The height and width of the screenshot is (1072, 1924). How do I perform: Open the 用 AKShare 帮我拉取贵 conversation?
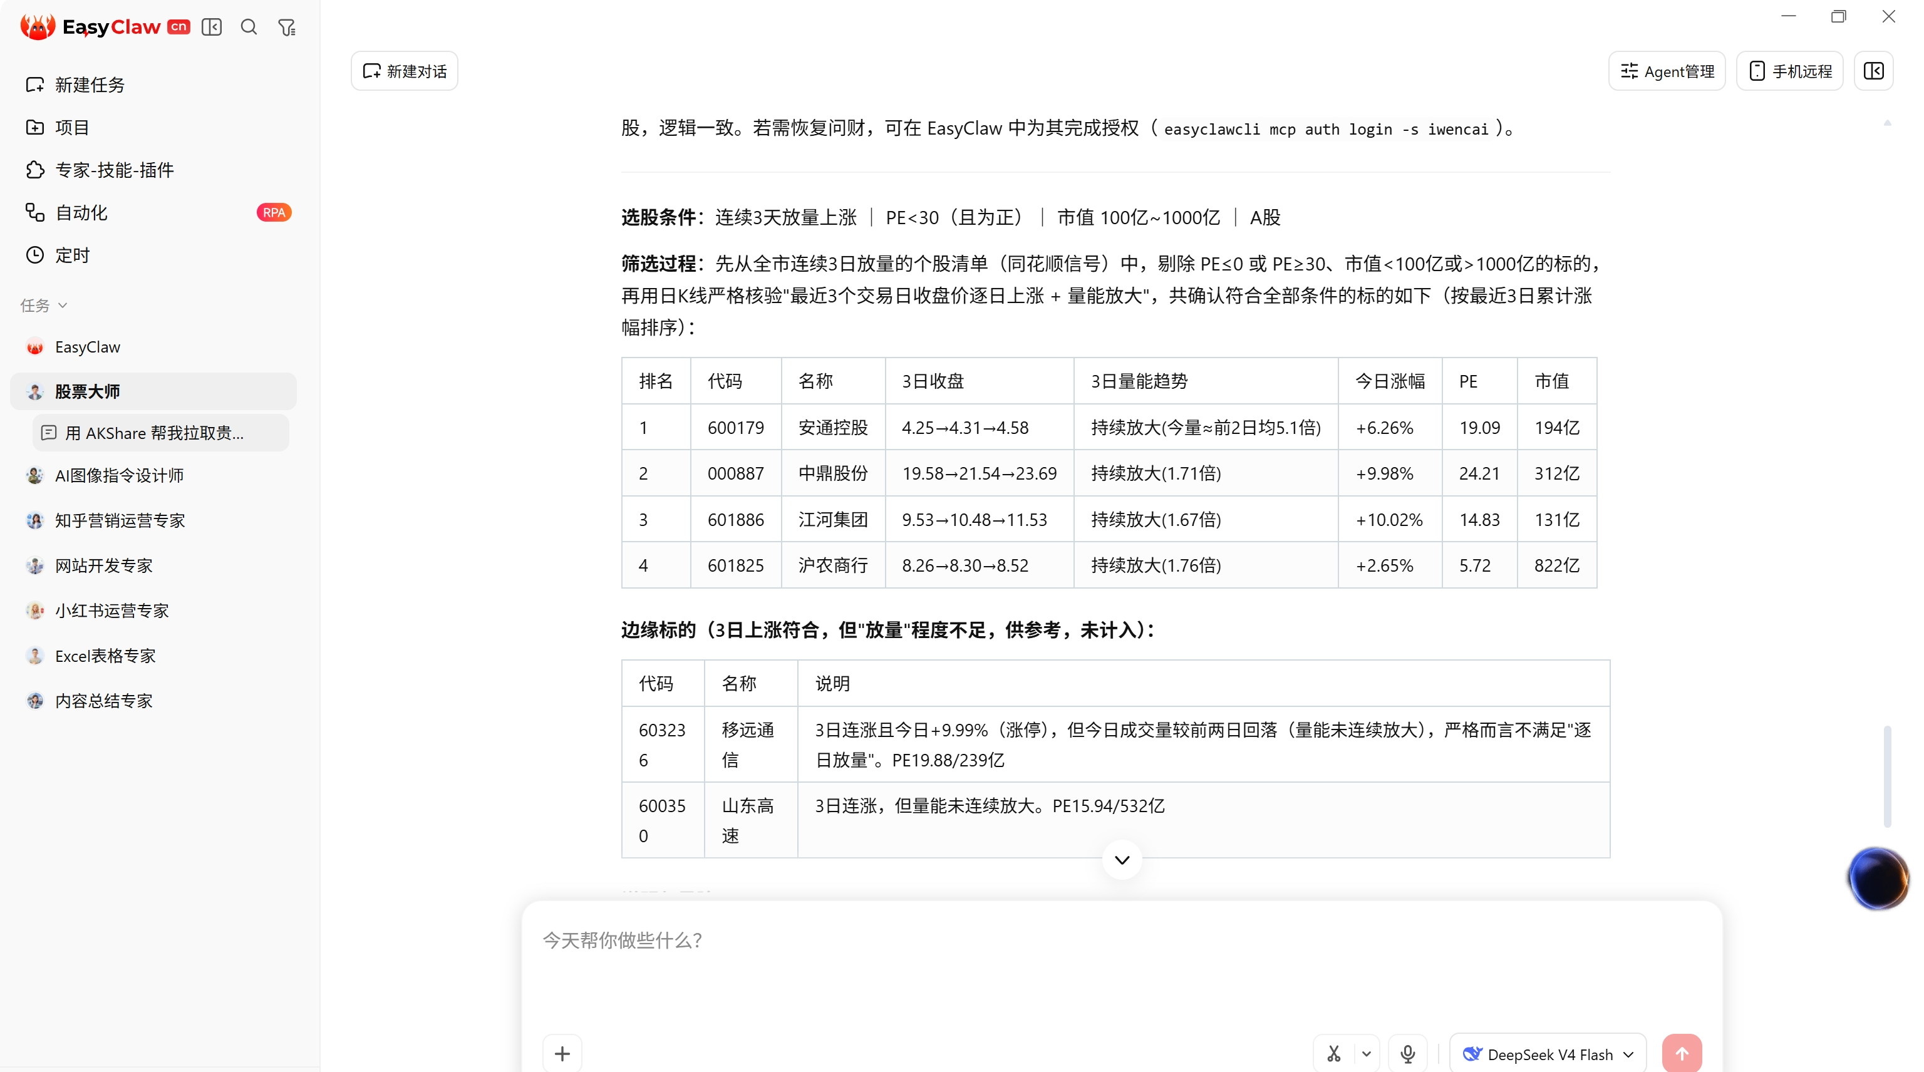coord(160,433)
